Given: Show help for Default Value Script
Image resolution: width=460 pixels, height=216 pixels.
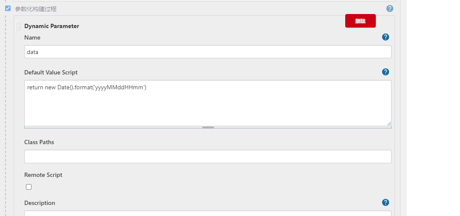Looking at the screenshot, I should [386, 72].
